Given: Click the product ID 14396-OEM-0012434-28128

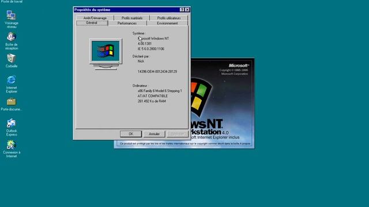Looking at the screenshot, I should 157,71.
